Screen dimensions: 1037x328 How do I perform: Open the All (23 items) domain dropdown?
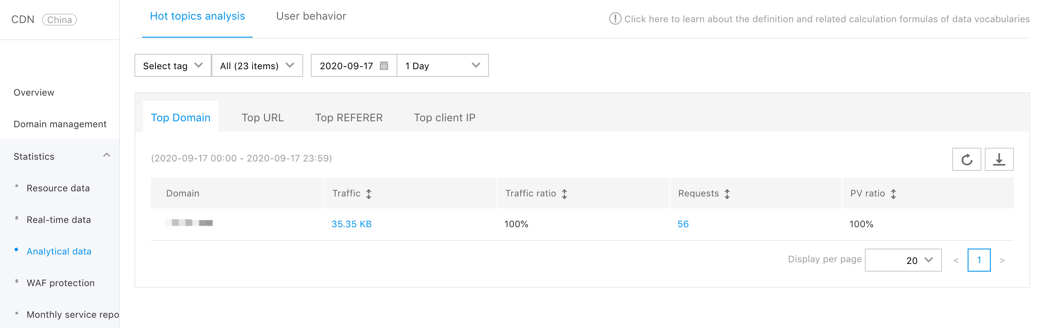pyautogui.click(x=257, y=65)
